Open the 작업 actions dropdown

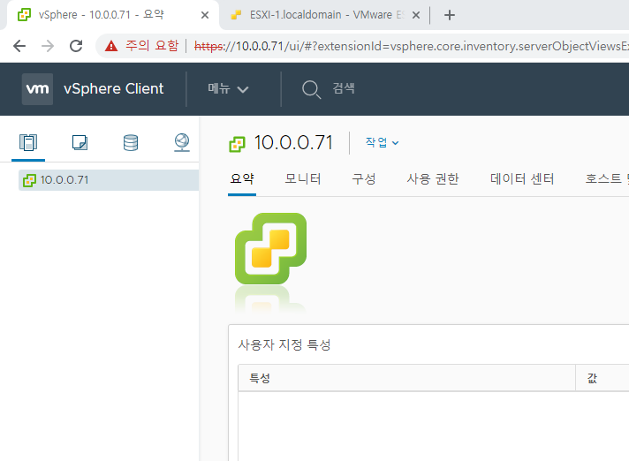pos(382,142)
